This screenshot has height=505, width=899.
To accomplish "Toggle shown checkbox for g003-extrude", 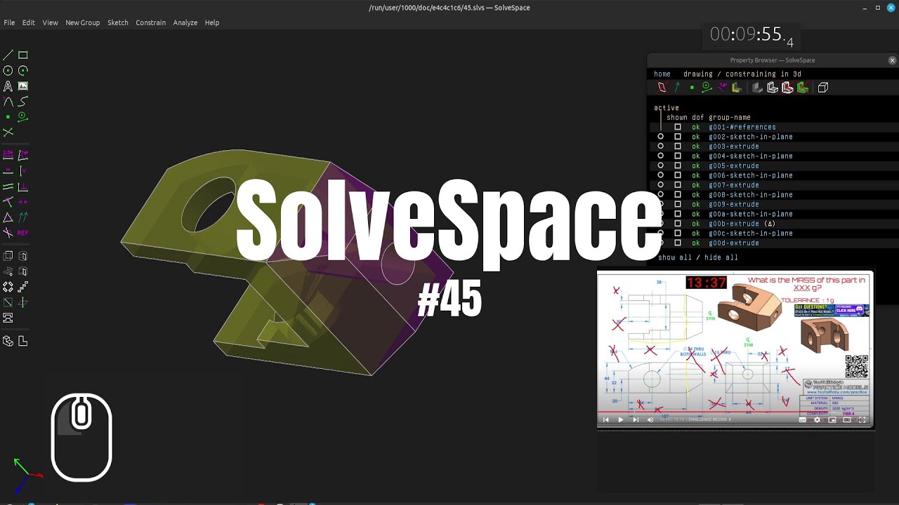I will 678,147.
